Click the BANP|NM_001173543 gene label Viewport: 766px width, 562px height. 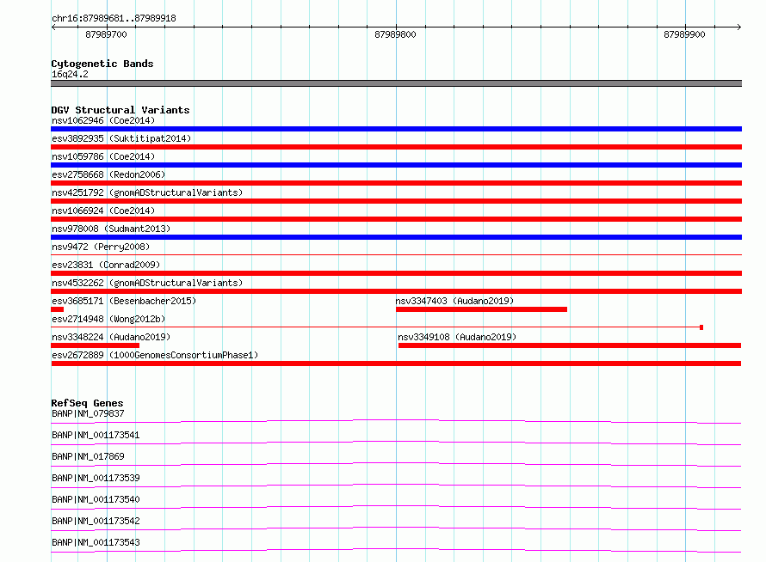[96, 542]
